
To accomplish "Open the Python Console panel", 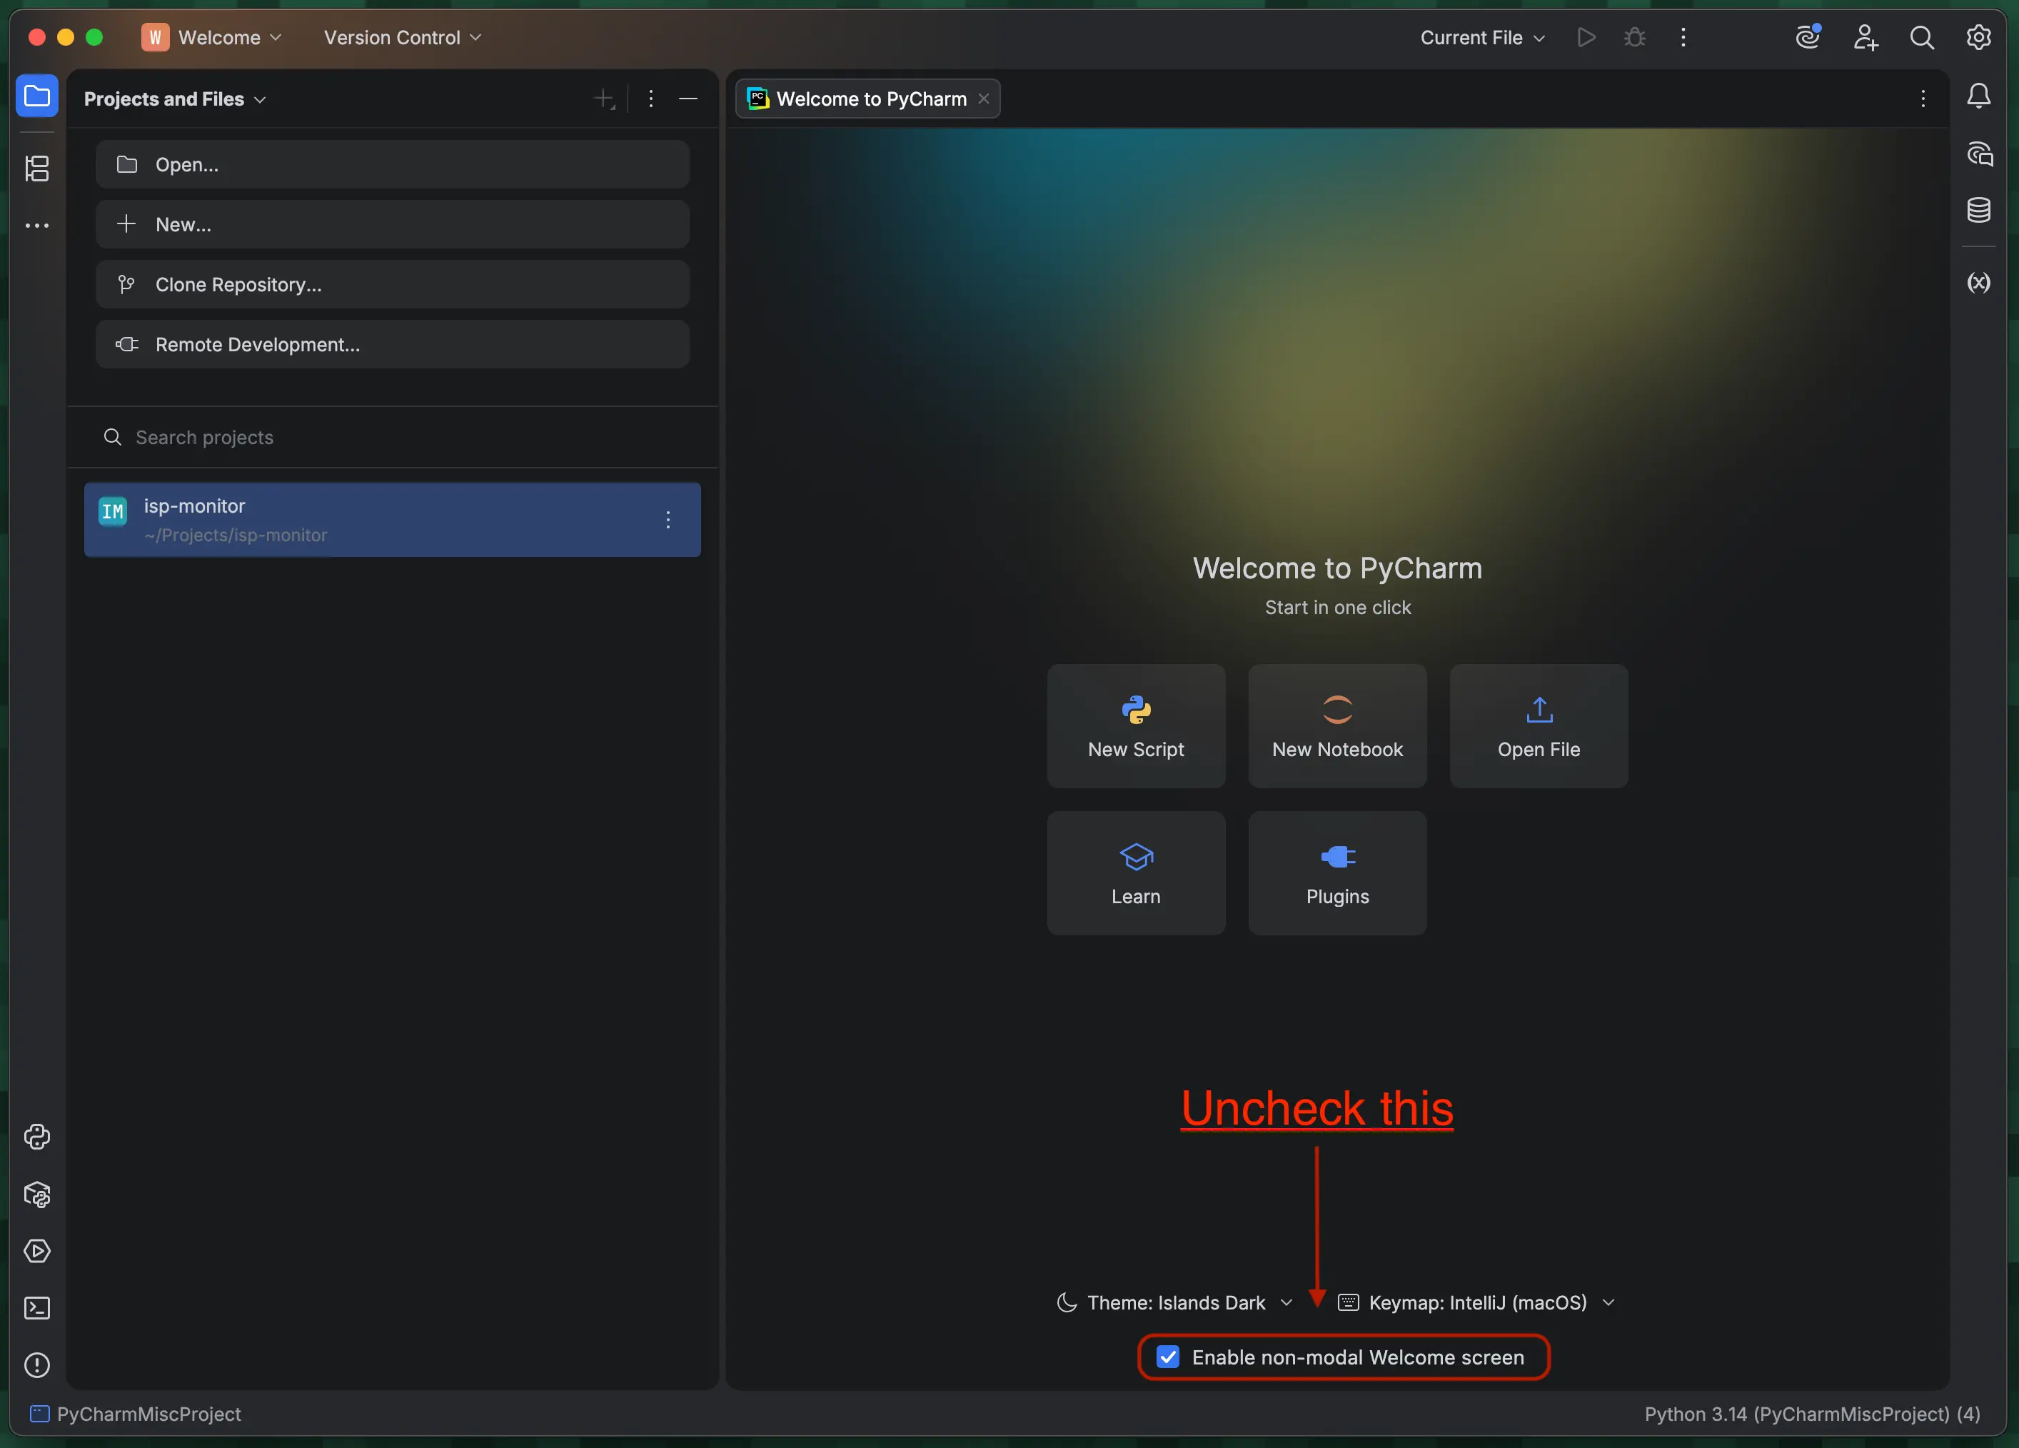I will point(37,1137).
